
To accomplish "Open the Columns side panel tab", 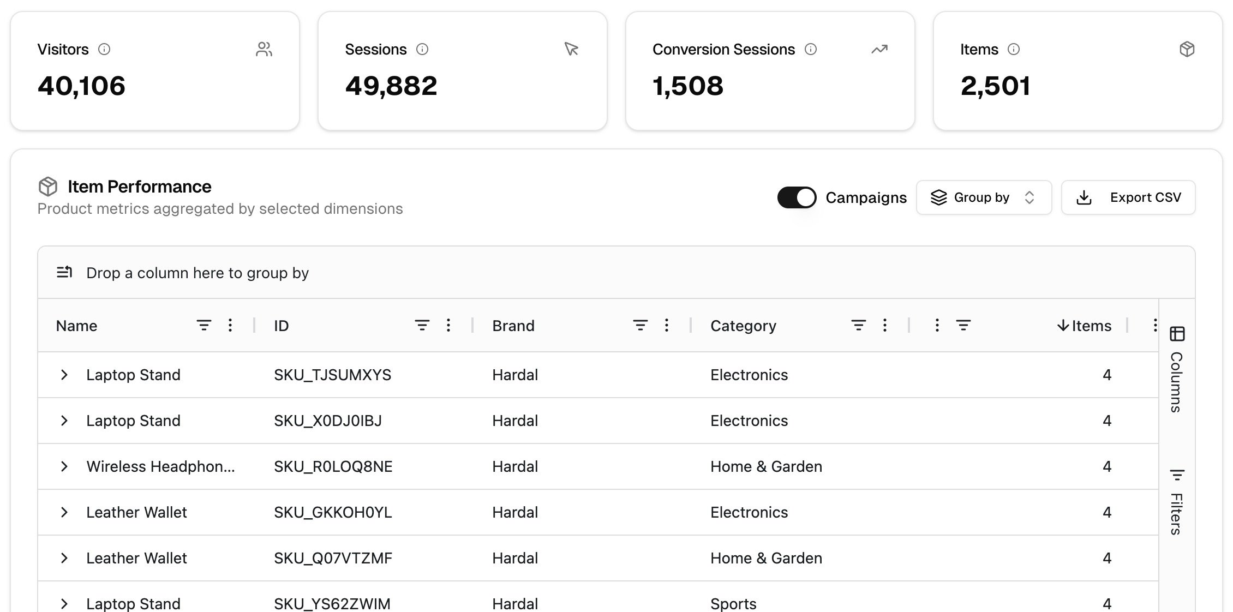I will coord(1177,369).
